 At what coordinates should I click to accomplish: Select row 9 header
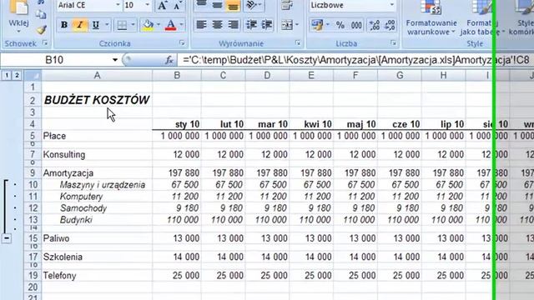(33, 172)
